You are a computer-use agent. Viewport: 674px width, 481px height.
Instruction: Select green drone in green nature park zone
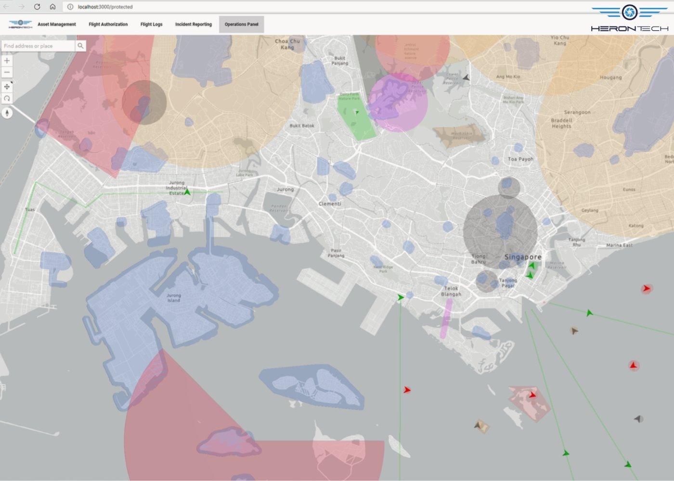click(x=357, y=112)
